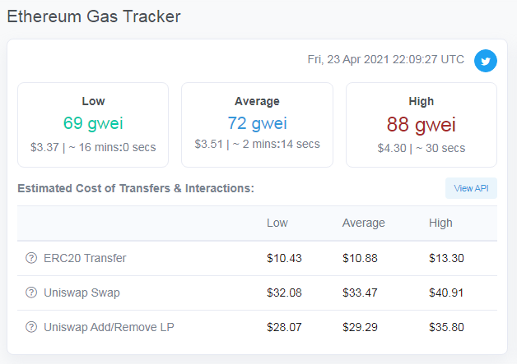The image size is (517, 364).
Task: Open the View API button
Action: 471,188
